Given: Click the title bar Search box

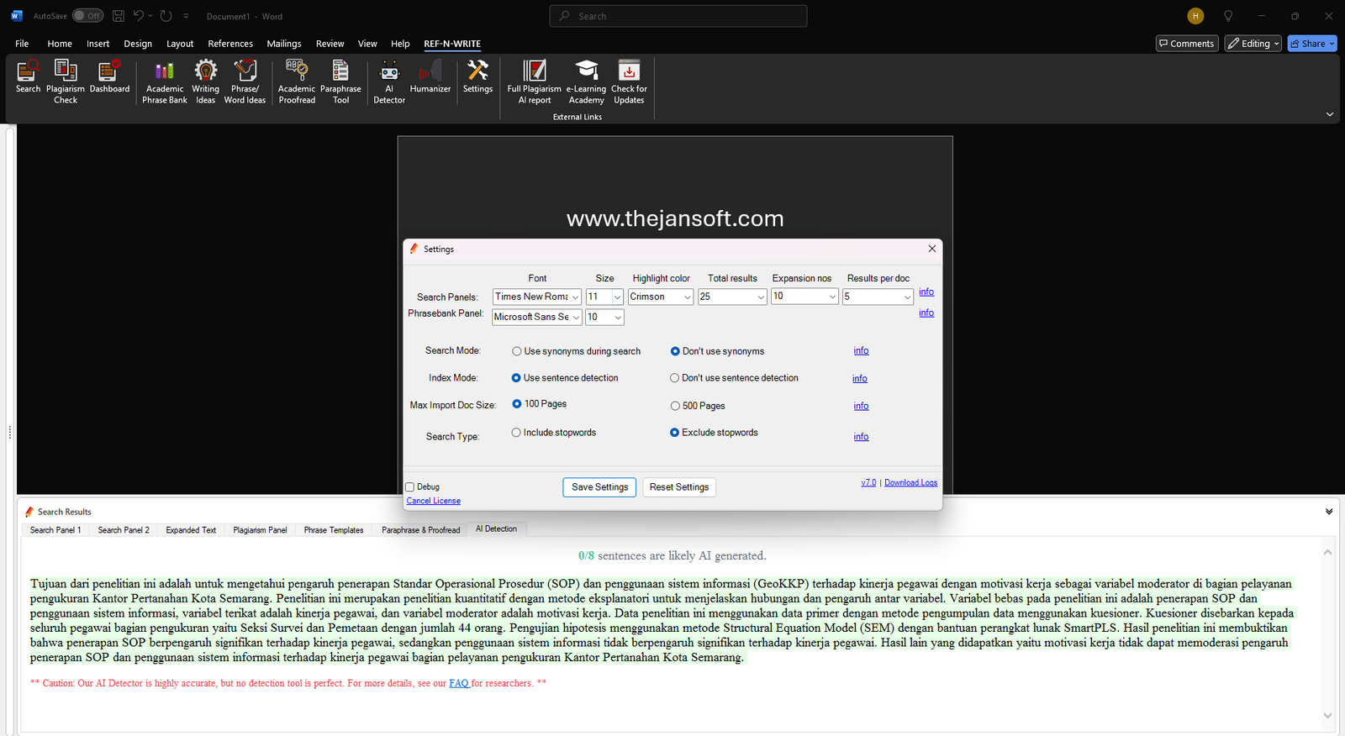Looking at the screenshot, I should [678, 16].
